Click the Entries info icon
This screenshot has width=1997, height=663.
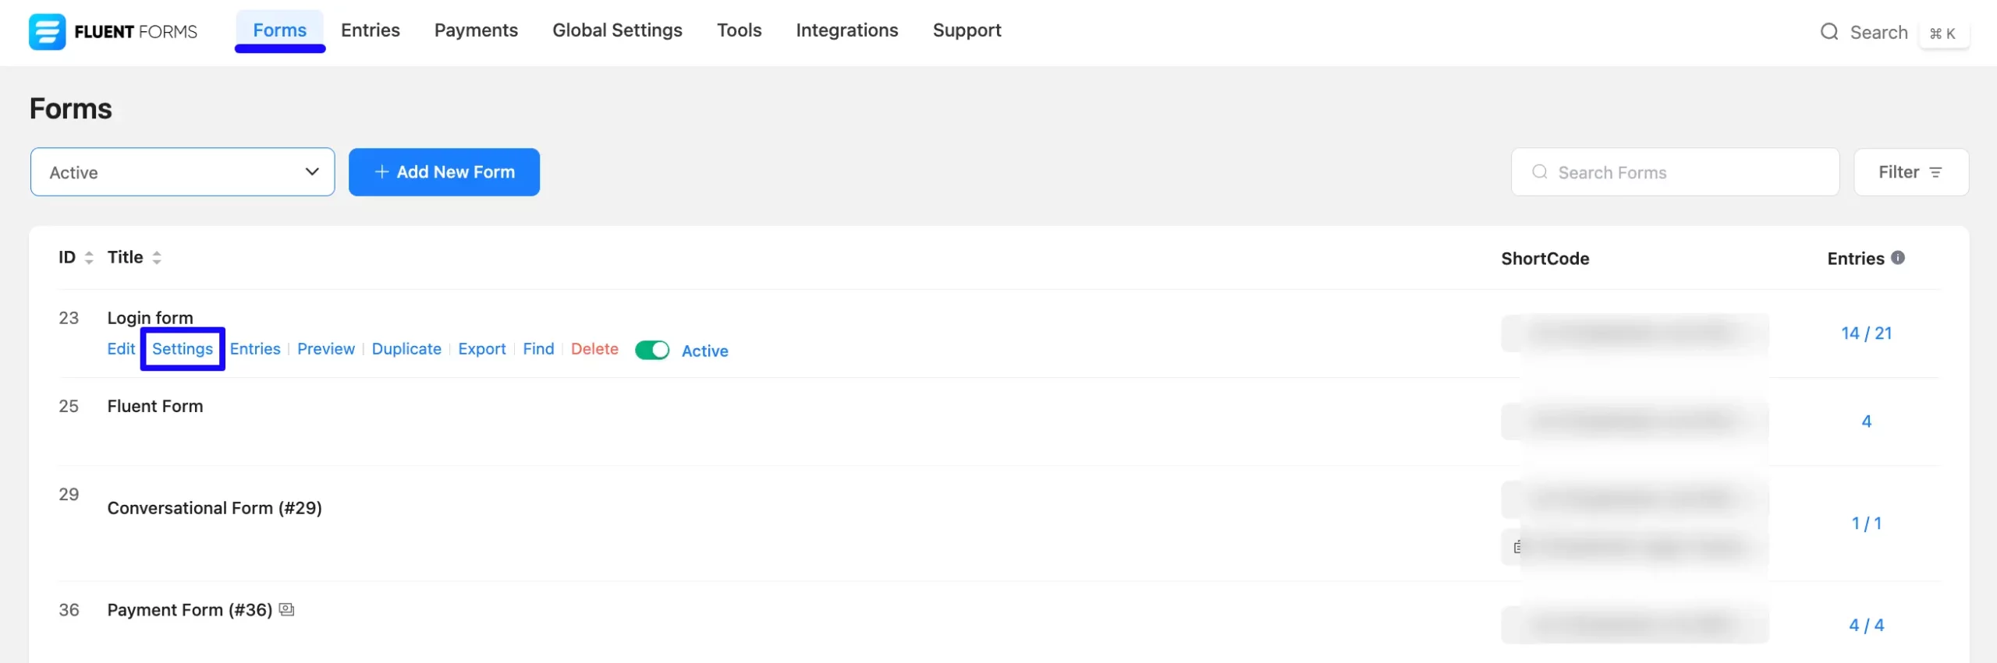pos(1898,258)
